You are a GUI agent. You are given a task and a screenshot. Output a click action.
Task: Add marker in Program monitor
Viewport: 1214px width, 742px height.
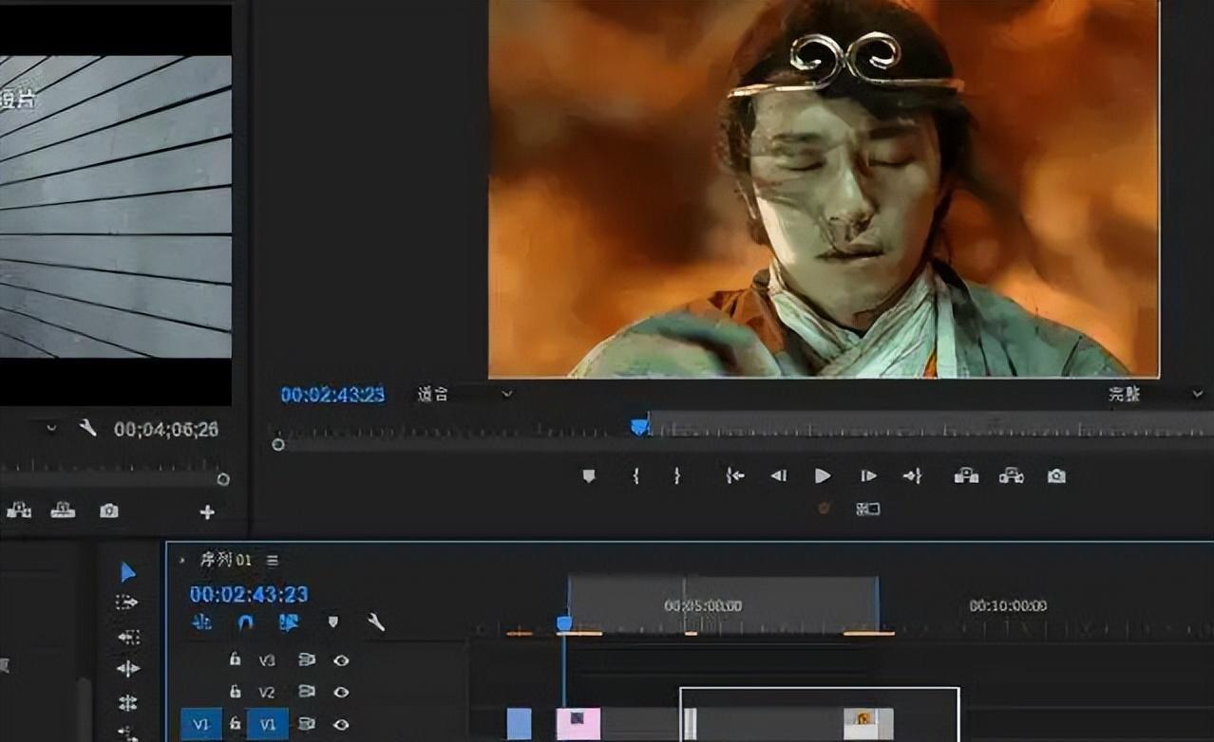(589, 476)
